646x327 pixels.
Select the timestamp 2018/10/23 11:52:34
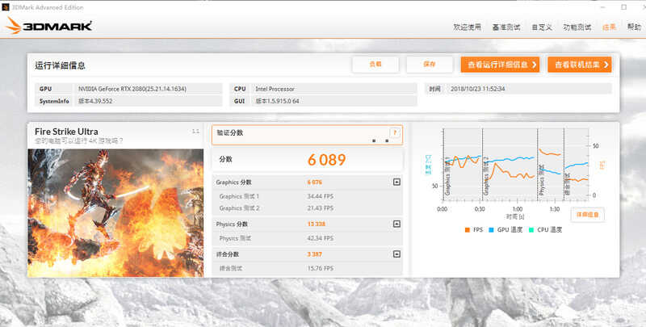coord(477,89)
